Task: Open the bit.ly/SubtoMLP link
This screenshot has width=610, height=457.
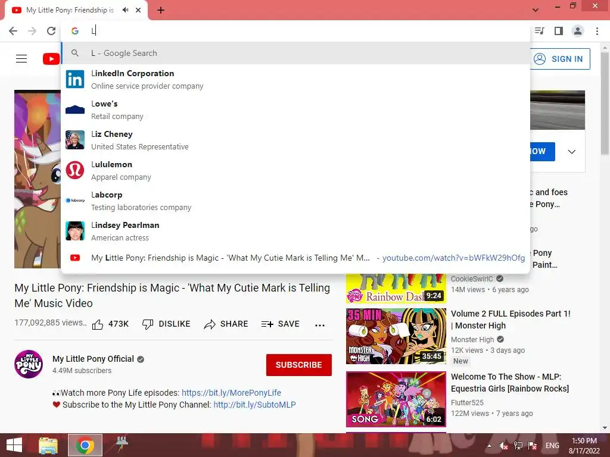Action: pos(255,405)
